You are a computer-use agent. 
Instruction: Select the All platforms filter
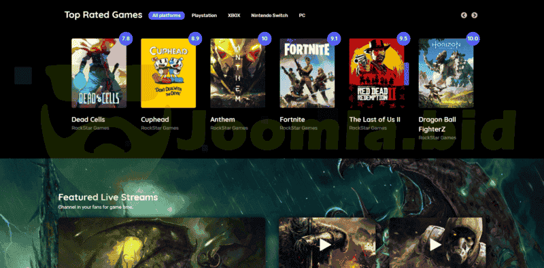point(167,16)
